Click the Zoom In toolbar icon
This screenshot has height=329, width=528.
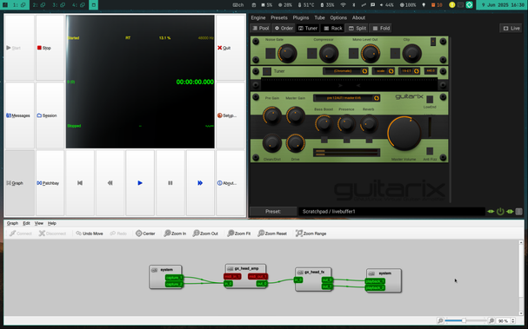point(175,234)
